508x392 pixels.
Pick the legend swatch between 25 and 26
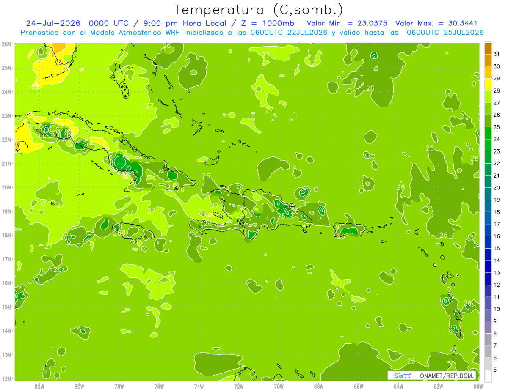pyautogui.click(x=488, y=121)
